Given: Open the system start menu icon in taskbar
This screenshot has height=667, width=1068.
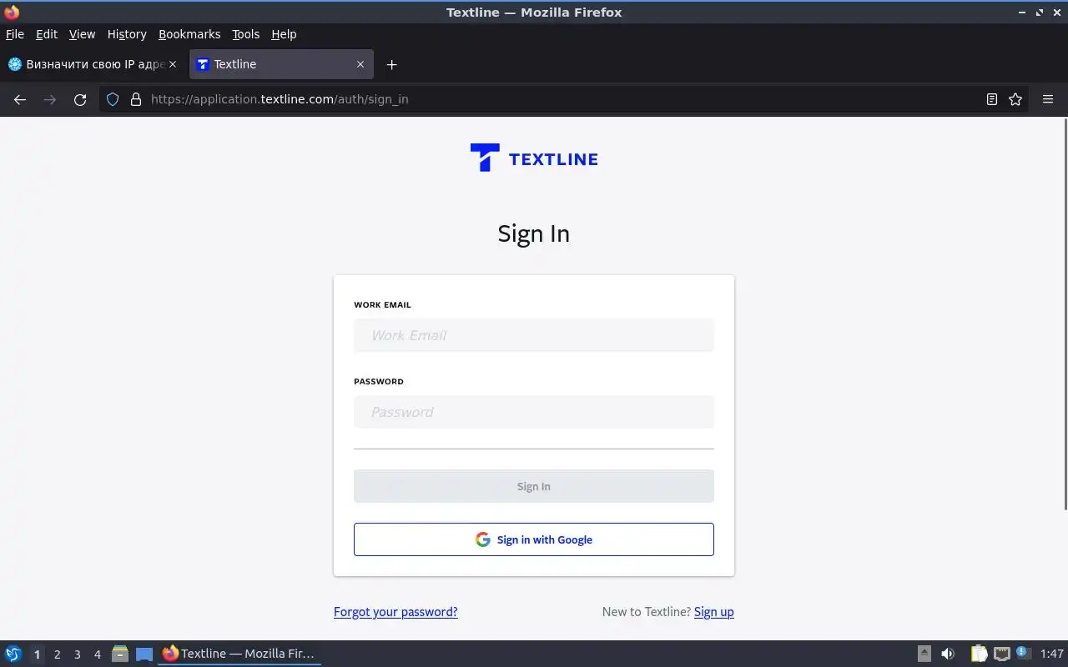Looking at the screenshot, I should (x=13, y=654).
